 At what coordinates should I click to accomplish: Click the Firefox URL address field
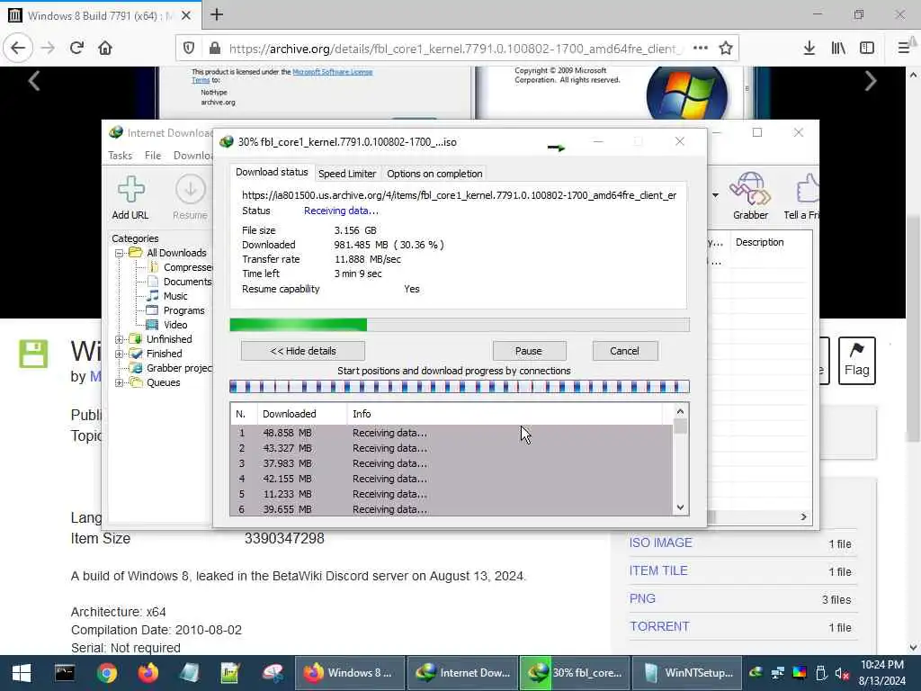454,49
